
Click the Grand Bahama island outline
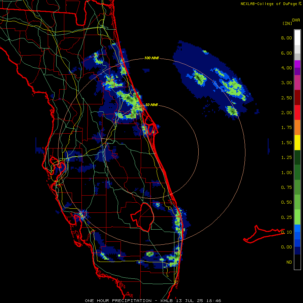point(264,234)
